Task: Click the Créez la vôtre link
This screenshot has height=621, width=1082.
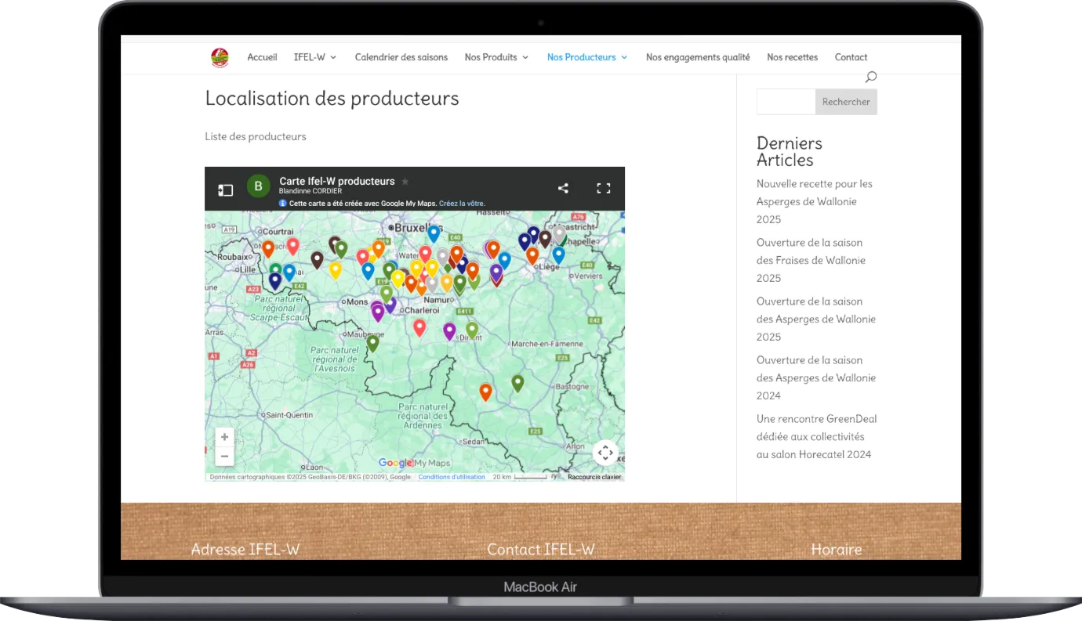Action: coord(462,203)
